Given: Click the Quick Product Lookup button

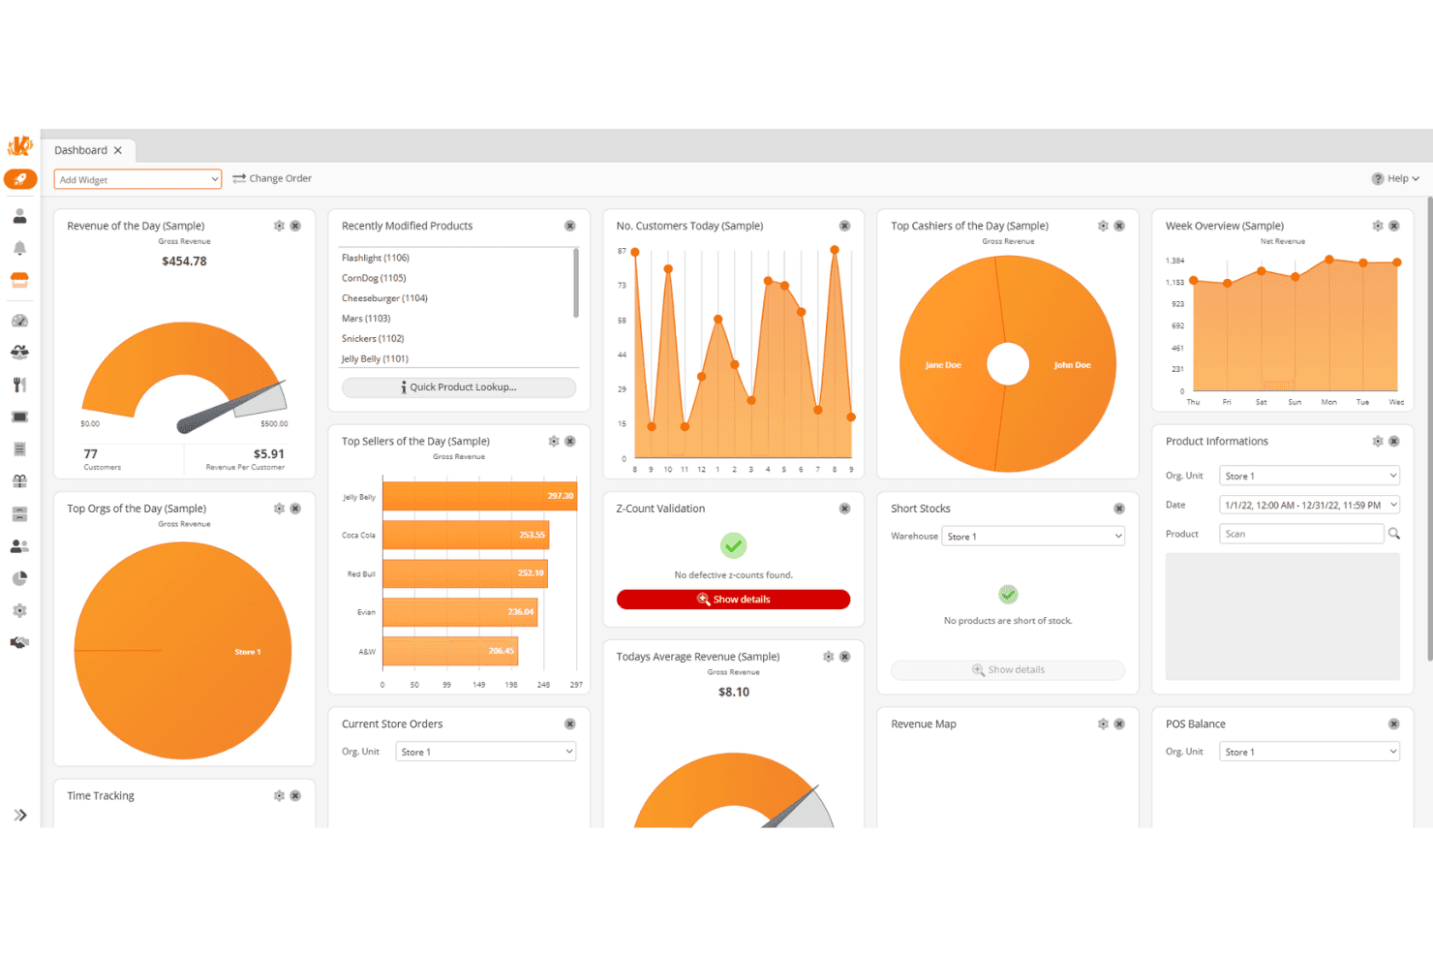Looking at the screenshot, I should [x=459, y=387].
